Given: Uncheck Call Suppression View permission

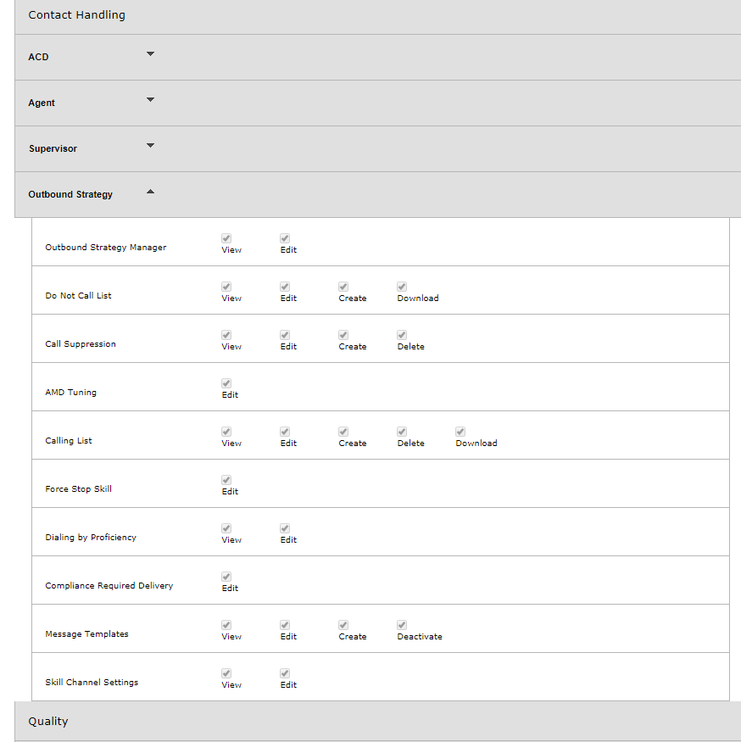Looking at the screenshot, I should coord(226,336).
